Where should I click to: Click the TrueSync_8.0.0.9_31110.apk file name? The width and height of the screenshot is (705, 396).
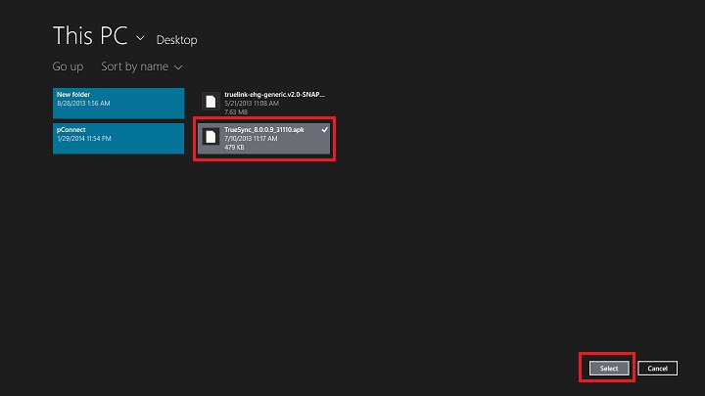coord(264,130)
